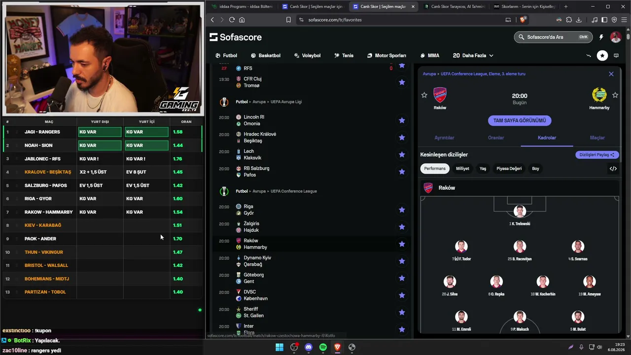Toggle favorite star for Lincoln RI–Omonia

tap(402, 120)
